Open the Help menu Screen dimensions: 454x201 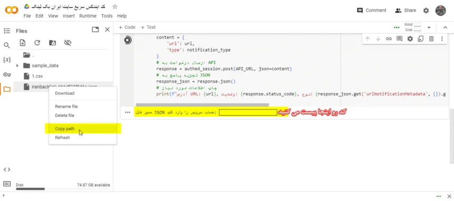pos(122,16)
